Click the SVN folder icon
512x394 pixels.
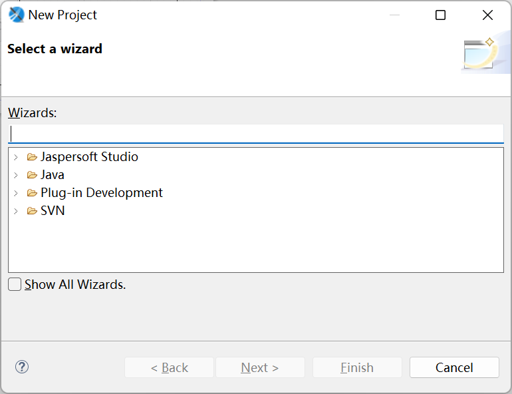point(32,211)
